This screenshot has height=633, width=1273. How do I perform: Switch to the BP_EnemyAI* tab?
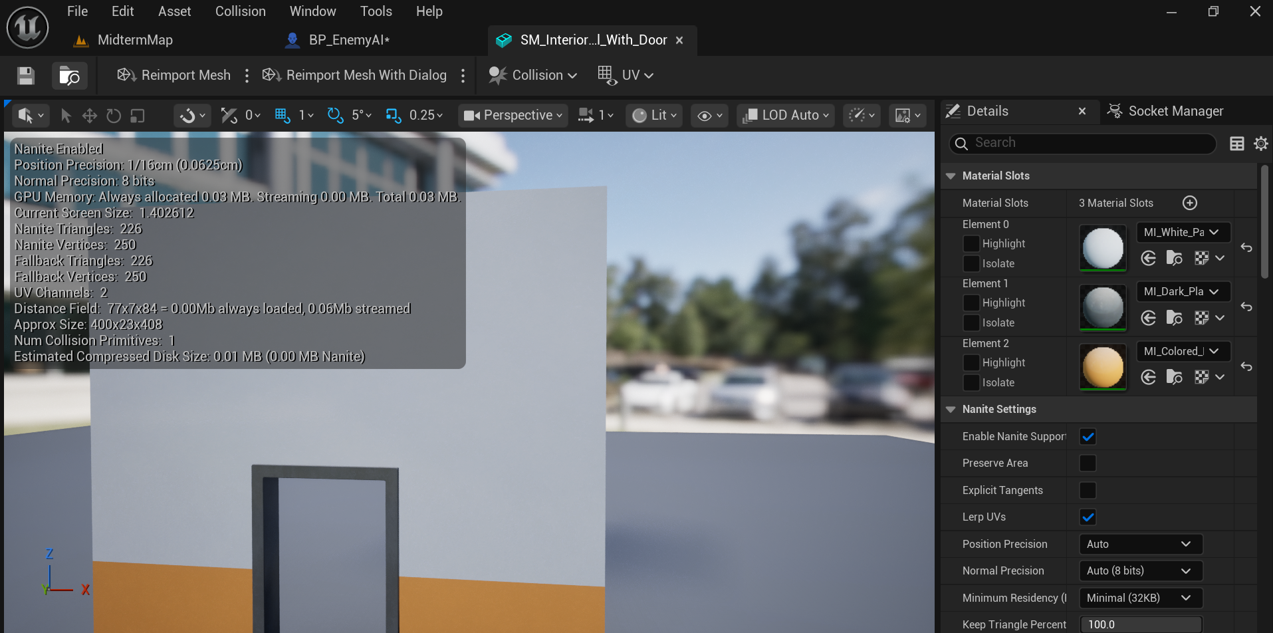338,41
